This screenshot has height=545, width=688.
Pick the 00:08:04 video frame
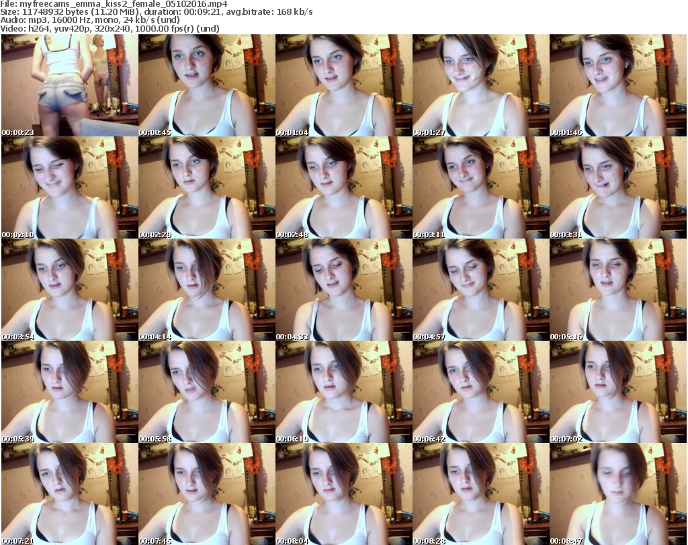click(x=343, y=494)
